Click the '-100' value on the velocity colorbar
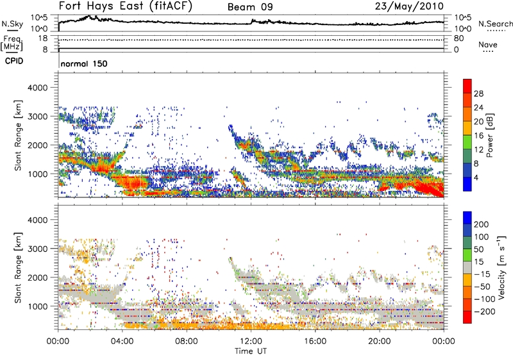The image size is (513, 355). [x=485, y=299]
